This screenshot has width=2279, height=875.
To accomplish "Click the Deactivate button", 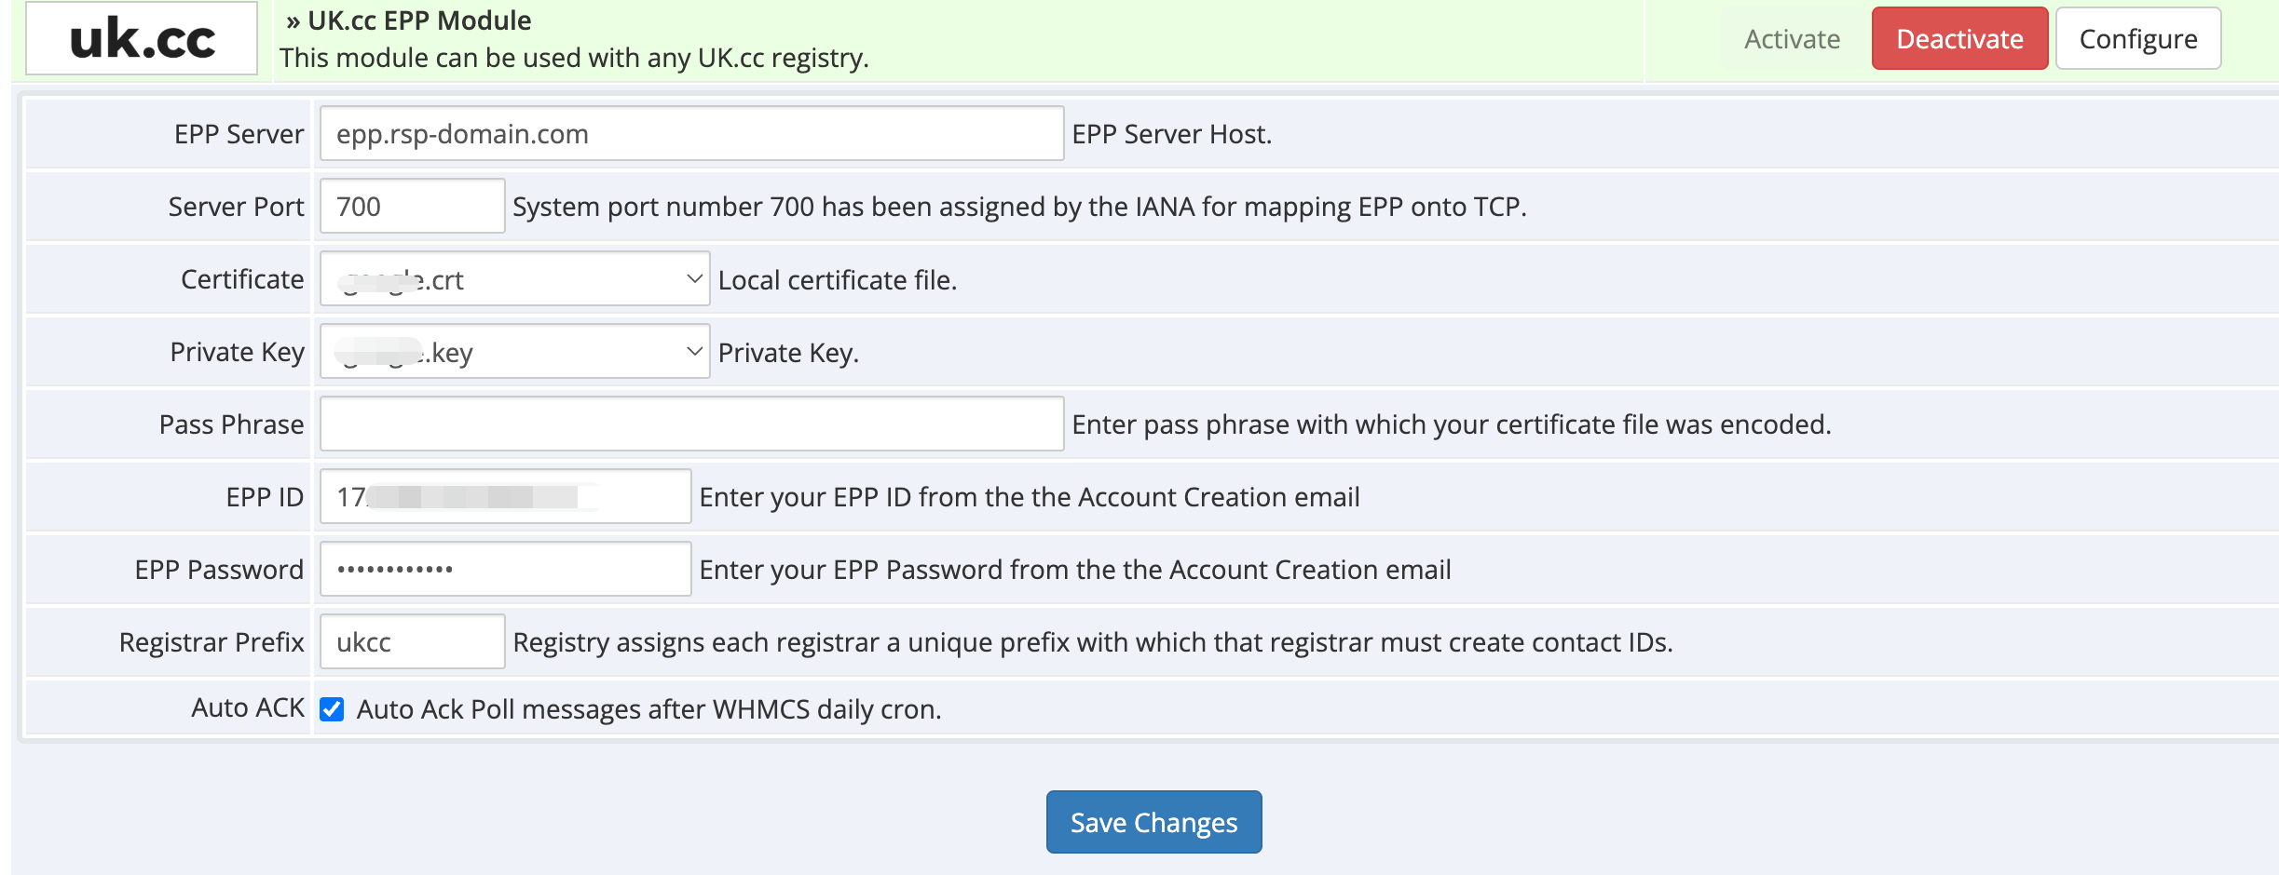I will click(1959, 39).
